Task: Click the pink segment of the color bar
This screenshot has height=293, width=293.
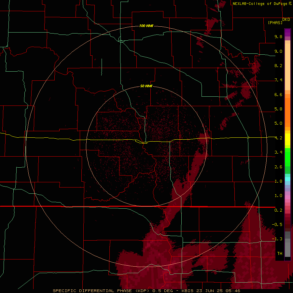Action: pyautogui.click(x=287, y=197)
